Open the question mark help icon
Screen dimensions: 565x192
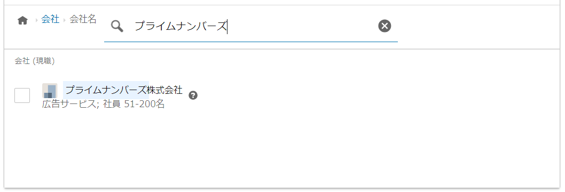(193, 95)
